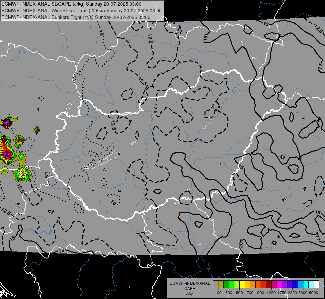
Task: Click the legend value 3000
Action: click(x=303, y=293)
